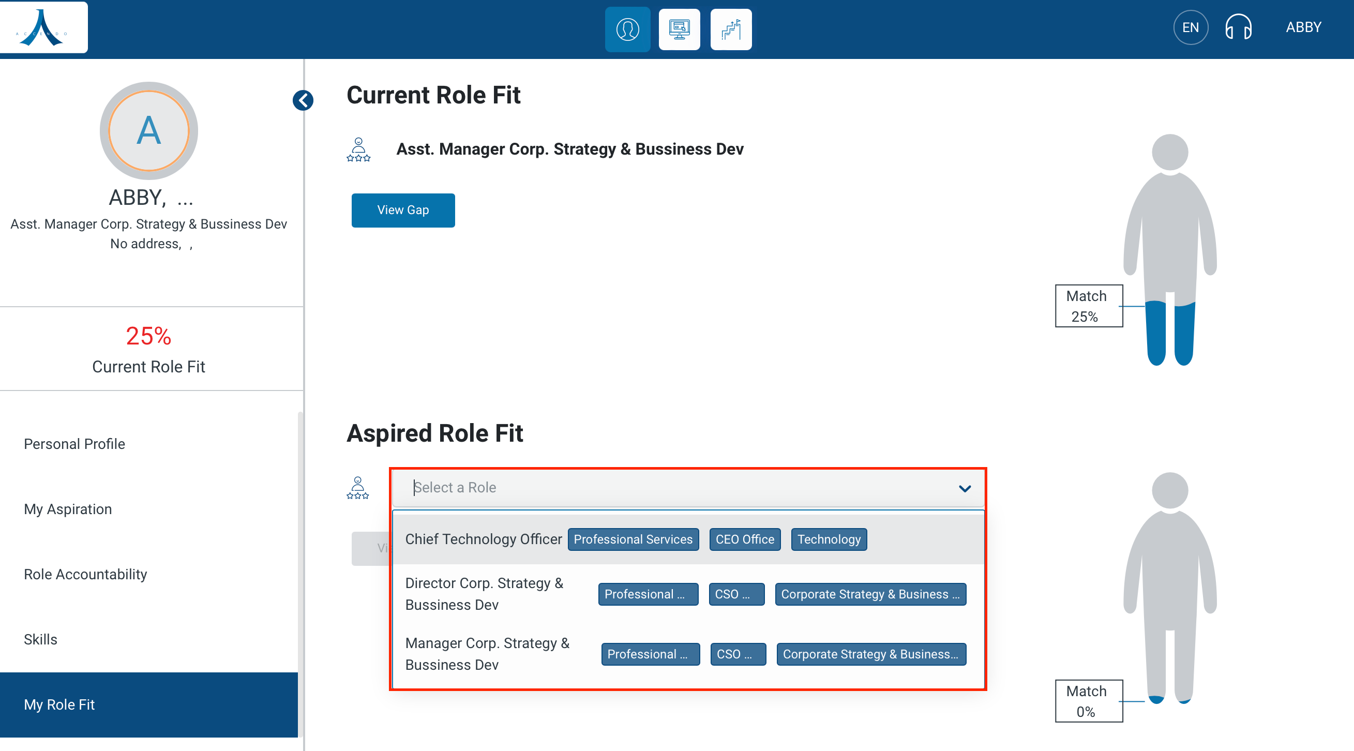Collapse sidebar with the left arrow icon
This screenshot has width=1354, height=751.
(x=303, y=100)
